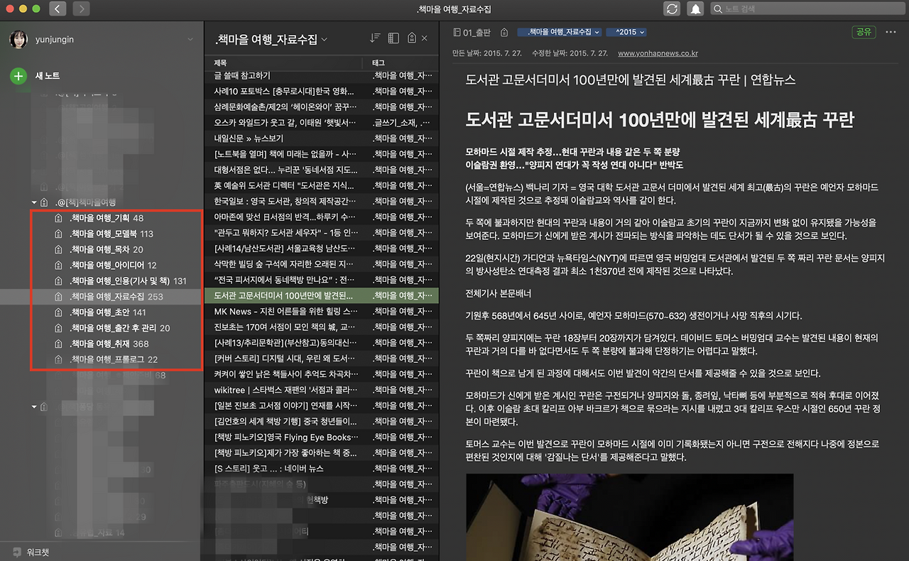Go forward with the right arrow button
Image resolution: width=909 pixels, height=561 pixels.
pos(82,9)
